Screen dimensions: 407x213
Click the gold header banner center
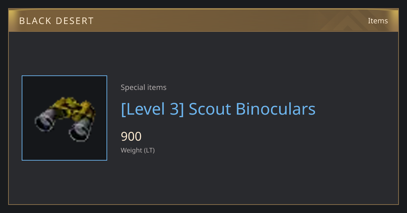(203, 20)
